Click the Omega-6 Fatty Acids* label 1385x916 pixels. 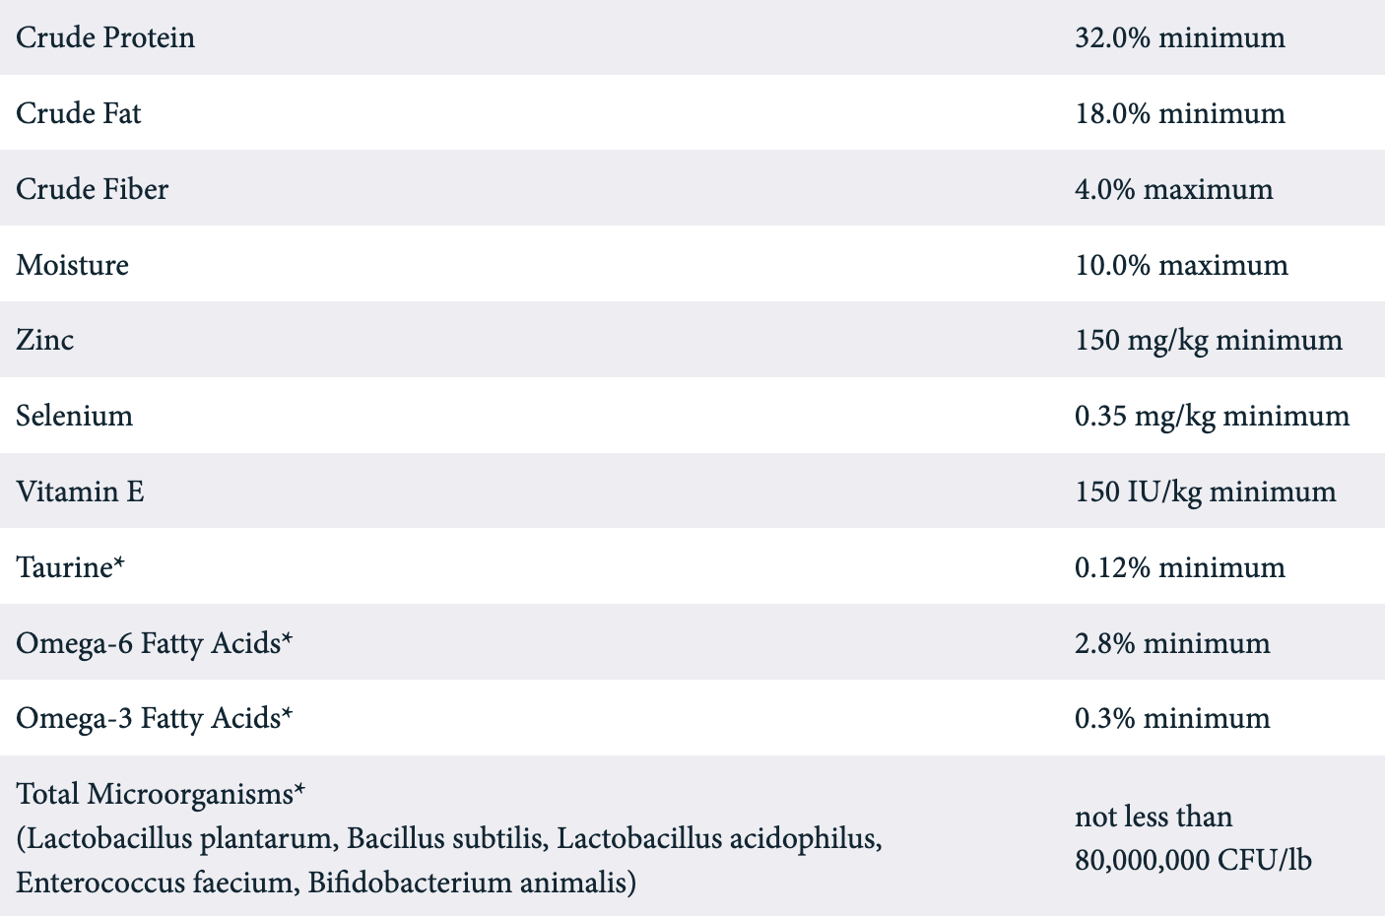[x=155, y=643]
